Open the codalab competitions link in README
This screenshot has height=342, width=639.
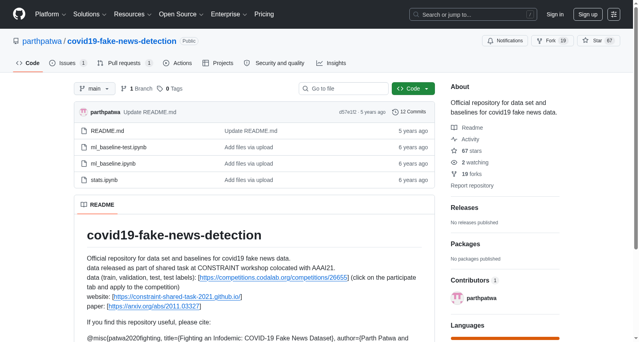[274, 278]
